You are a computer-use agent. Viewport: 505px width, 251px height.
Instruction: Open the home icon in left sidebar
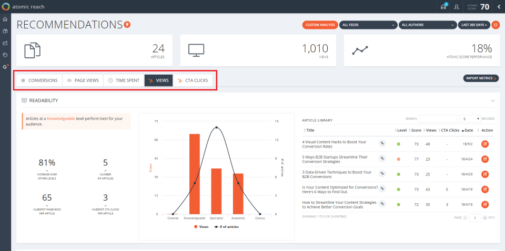pyautogui.click(x=5, y=19)
